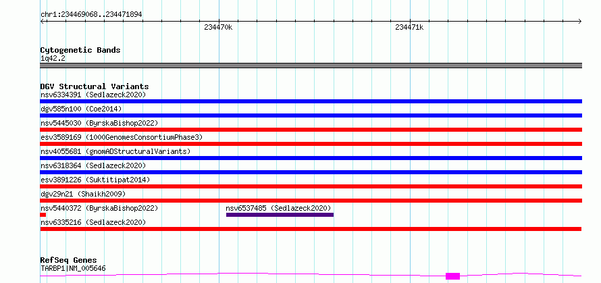Open variant label esv3891226 (Suktitipat2014)
This screenshot has height=283, width=601.
95,180
